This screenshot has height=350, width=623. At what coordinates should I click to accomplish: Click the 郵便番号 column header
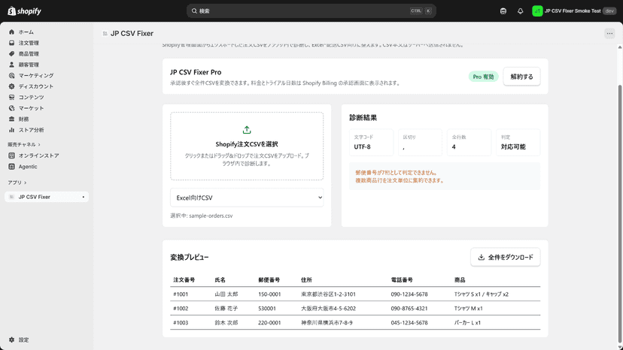point(269,280)
